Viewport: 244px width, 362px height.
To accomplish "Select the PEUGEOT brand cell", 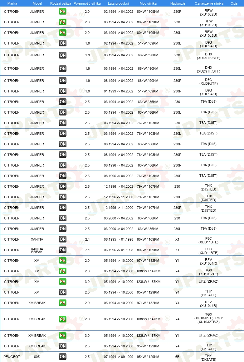I will [12, 357].
